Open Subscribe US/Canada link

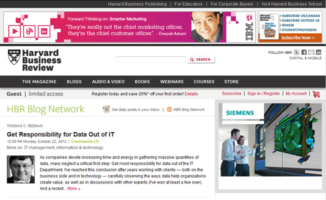click(301, 16)
